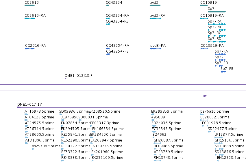Image resolution: width=246 pixels, height=162 pixels.
Task: Select the Sp7-RA transcript
Action: coord(217,24)
